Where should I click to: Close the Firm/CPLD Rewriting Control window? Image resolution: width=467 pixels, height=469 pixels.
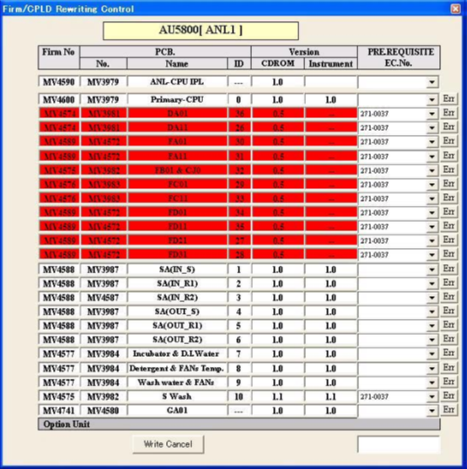point(455,8)
